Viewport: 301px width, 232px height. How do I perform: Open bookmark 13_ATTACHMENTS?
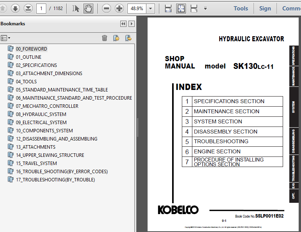pos(36,147)
